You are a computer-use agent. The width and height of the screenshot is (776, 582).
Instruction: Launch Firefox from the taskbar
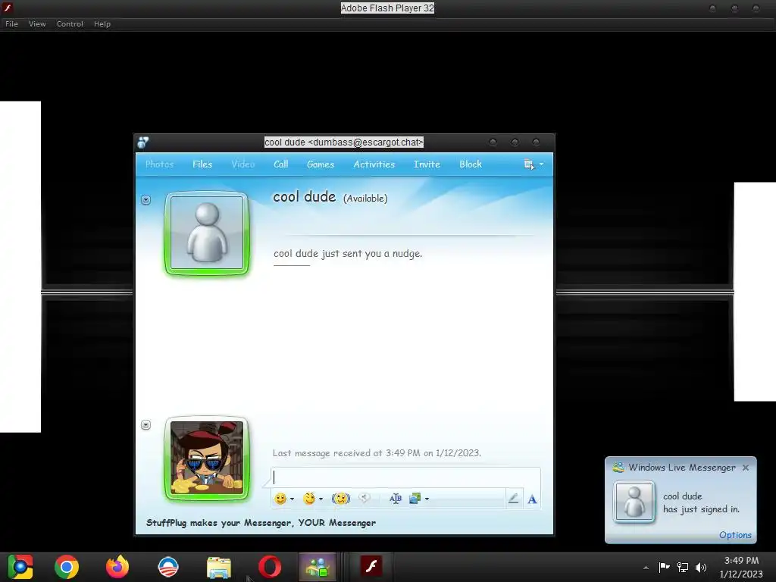[117, 567]
